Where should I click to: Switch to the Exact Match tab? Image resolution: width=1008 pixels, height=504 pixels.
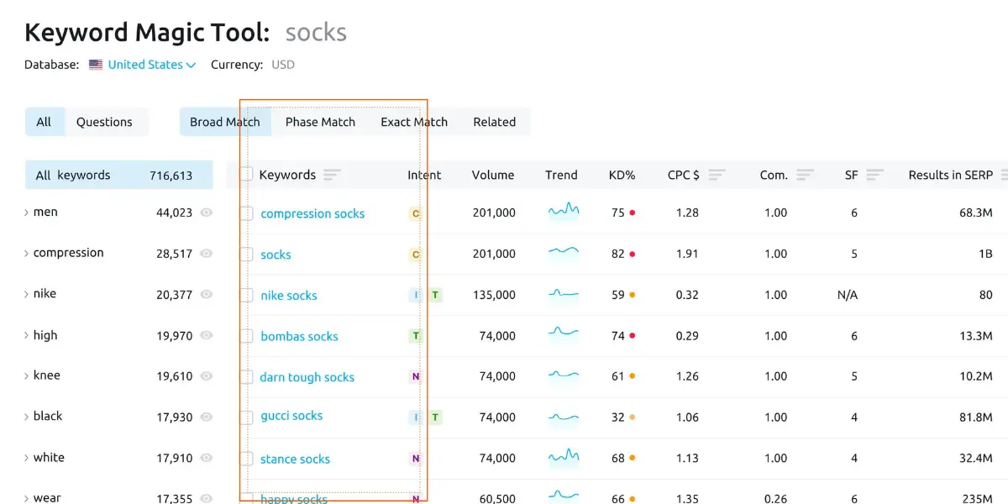click(x=414, y=122)
